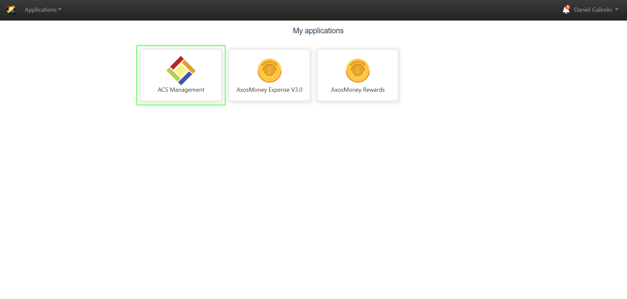This screenshot has width=627, height=299.
Task: Click the dollar sign on Rewards coin
Action: [x=358, y=71]
